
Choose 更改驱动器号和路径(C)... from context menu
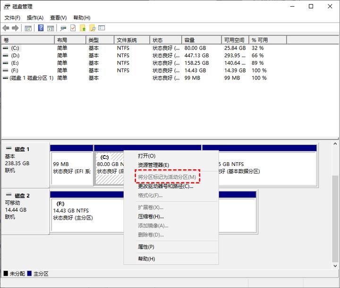(x=165, y=186)
